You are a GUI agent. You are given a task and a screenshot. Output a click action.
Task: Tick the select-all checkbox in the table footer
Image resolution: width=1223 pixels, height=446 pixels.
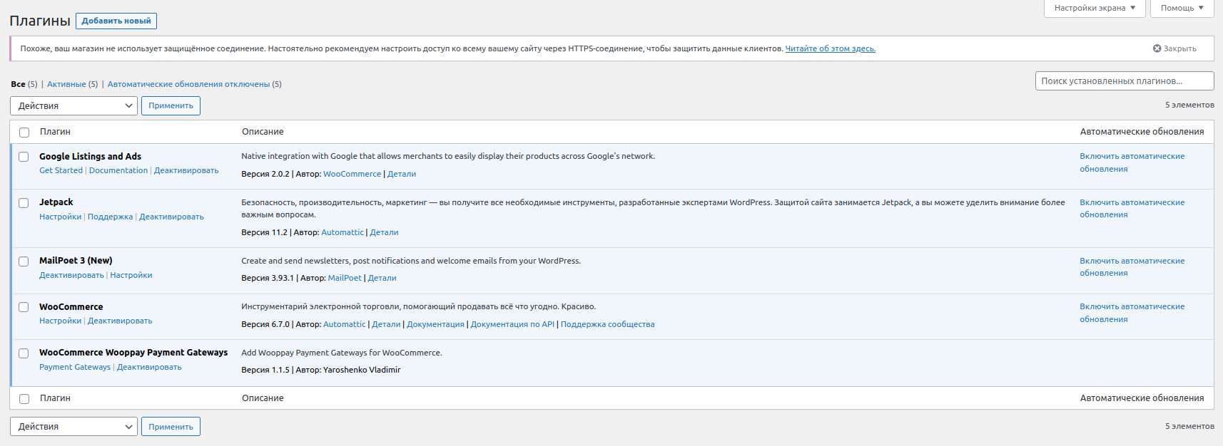24,399
